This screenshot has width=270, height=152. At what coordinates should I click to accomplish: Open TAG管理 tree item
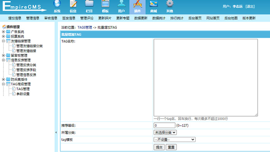click(x=23, y=89)
